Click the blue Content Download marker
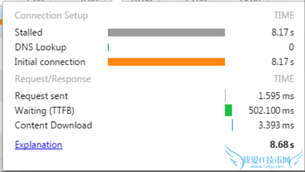The image size is (305, 172). [232, 125]
